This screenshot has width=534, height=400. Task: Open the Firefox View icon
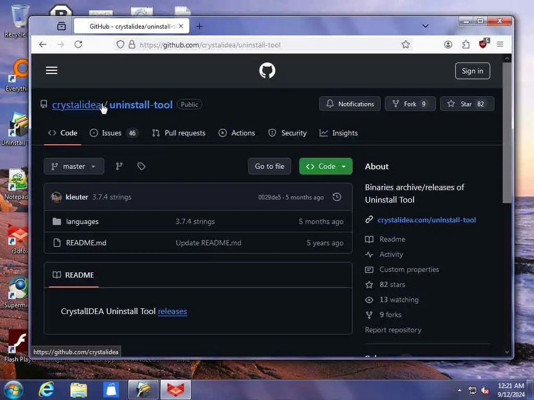pyautogui.click(x=62, y=26)
